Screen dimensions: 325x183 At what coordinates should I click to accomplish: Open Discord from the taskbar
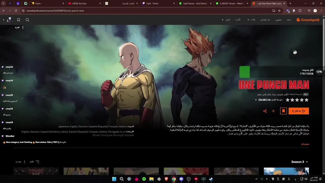pyautogui.click(x=181, y=179)
